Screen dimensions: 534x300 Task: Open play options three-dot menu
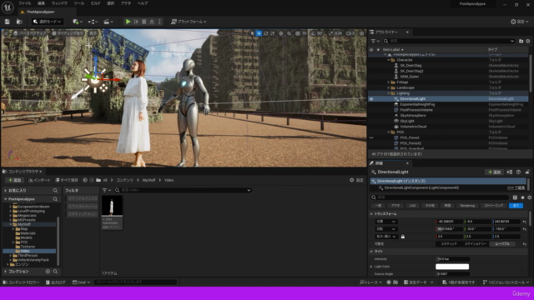pyautogui.click(x=159, y=22)
